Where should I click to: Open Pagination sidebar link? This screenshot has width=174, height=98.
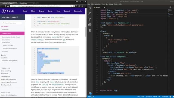point(4,73)
